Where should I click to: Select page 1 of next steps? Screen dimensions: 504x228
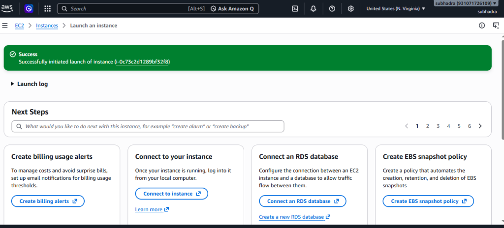point(417,126)
